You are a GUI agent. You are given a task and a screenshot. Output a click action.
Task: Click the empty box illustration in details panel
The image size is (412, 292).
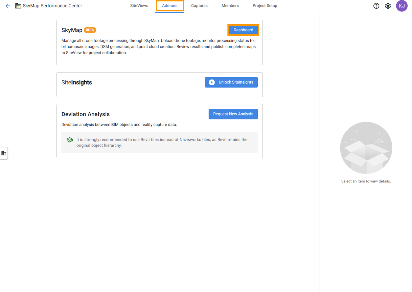coord(366,148)
